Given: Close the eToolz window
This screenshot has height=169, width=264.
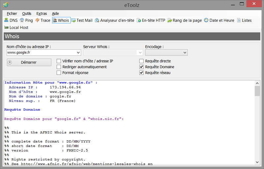Looking at the screenshot, I should (254, 4).
